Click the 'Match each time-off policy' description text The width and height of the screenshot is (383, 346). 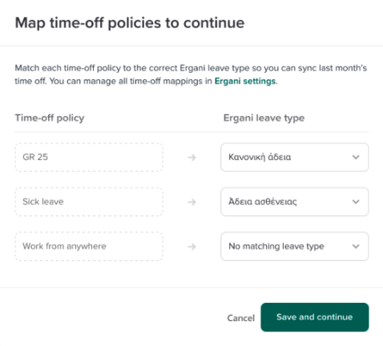point(191,74)
